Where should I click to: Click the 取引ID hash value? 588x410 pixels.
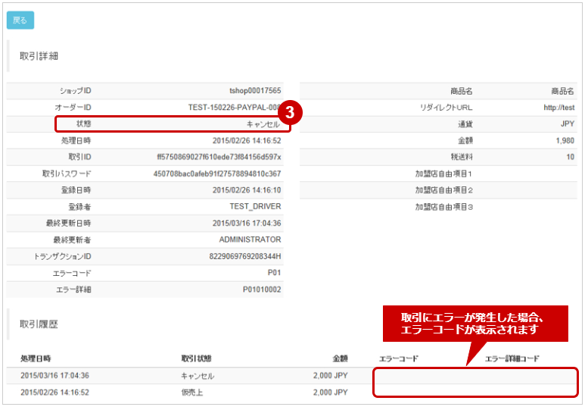[x=219, y=157]
